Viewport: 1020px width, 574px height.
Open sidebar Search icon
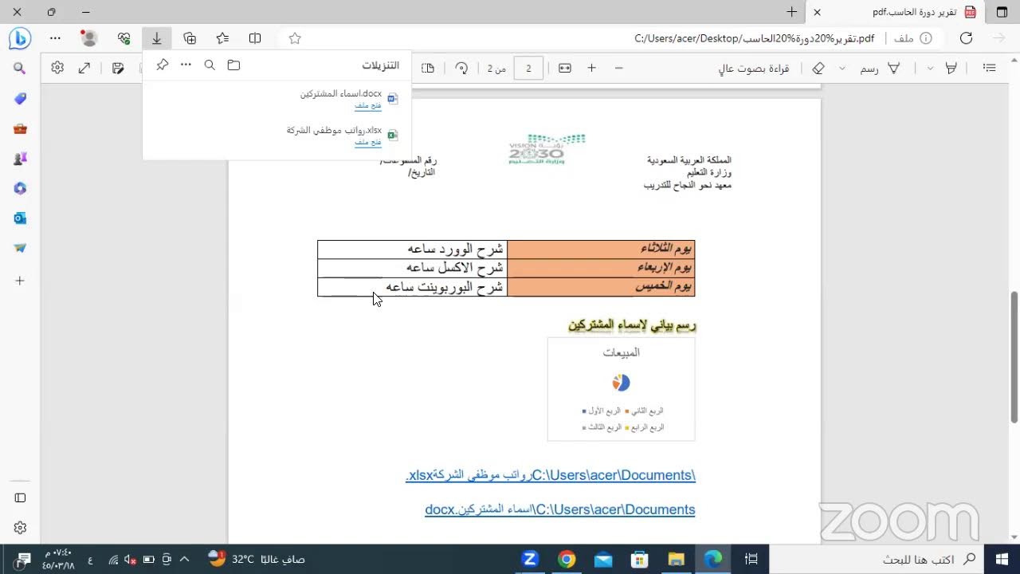tap(20, 69)
